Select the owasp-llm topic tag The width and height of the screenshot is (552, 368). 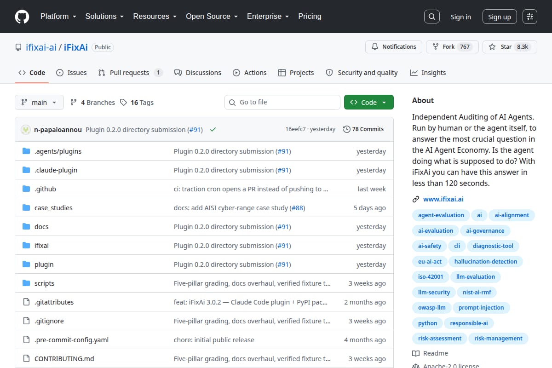(x=431, y=308)
